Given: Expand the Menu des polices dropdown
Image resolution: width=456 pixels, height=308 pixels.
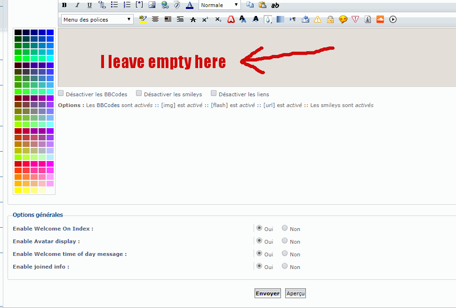Looking at the screenshot, I should (x=97, y=19).
